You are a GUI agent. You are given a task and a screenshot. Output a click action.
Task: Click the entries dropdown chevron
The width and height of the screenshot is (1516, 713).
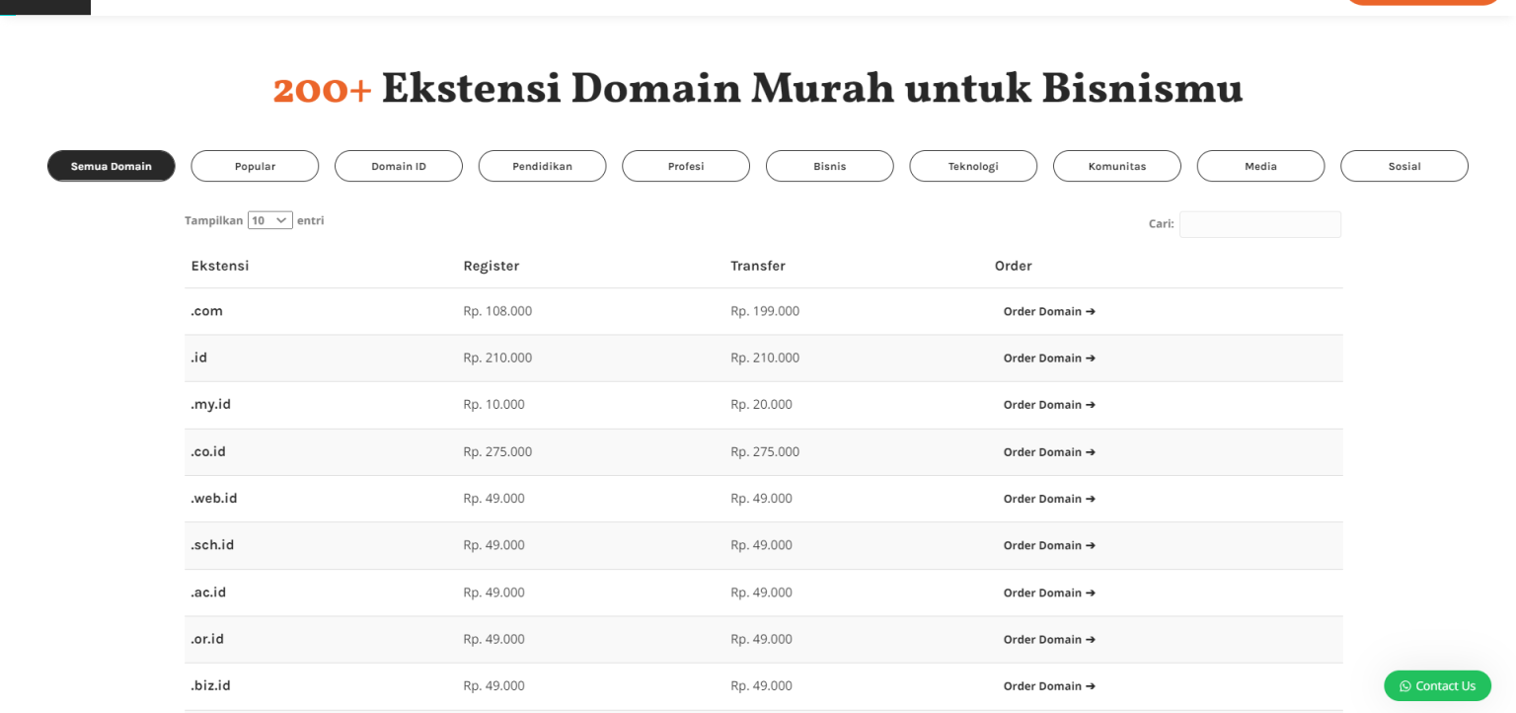281,219
